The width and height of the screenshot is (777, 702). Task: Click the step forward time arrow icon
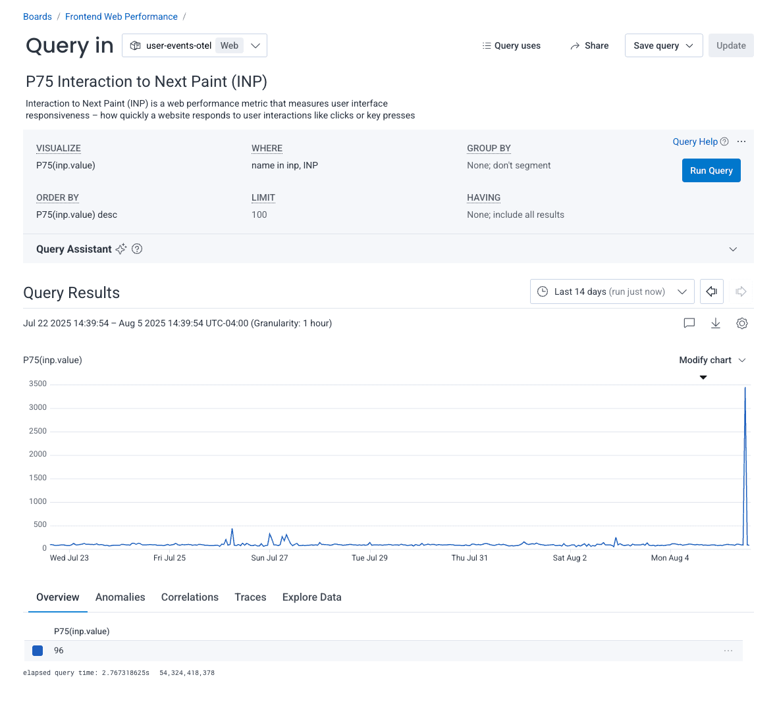pyautogui.click(x=741, y=291)
